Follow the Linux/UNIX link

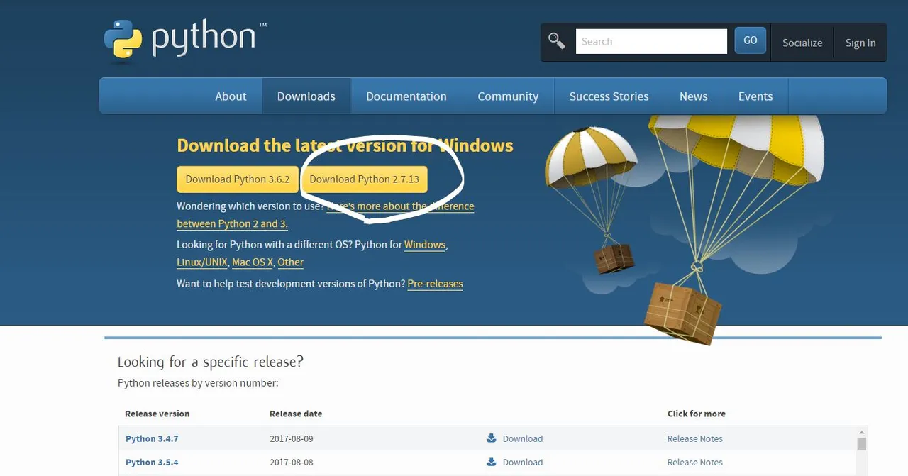[x=202, y=262]
